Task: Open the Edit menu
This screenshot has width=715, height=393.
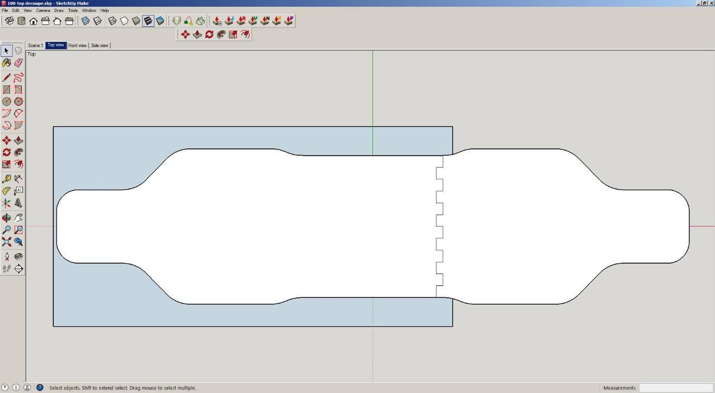Action: (16, 10)
